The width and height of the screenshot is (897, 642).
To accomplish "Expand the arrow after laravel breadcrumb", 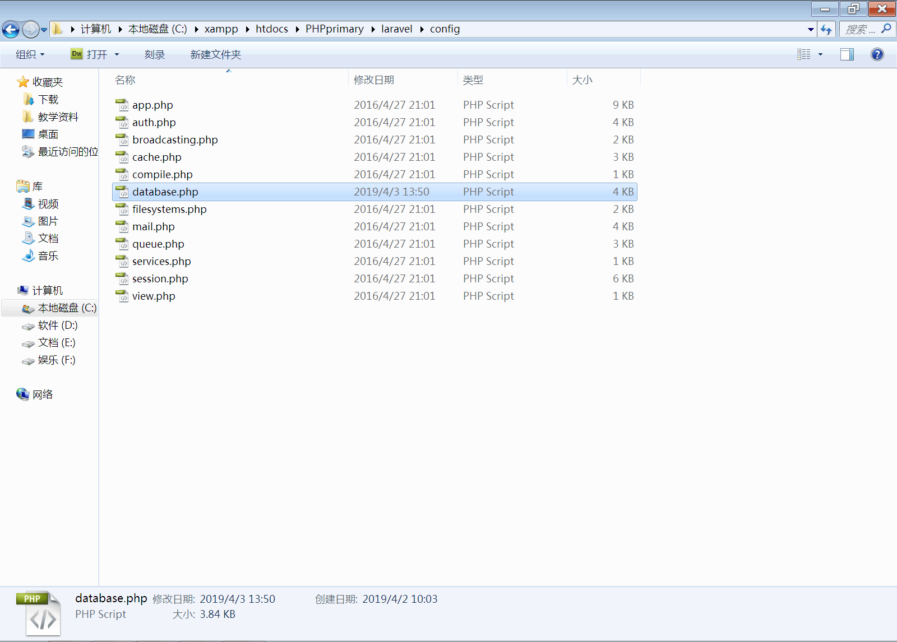I will (x=422, y=29).
